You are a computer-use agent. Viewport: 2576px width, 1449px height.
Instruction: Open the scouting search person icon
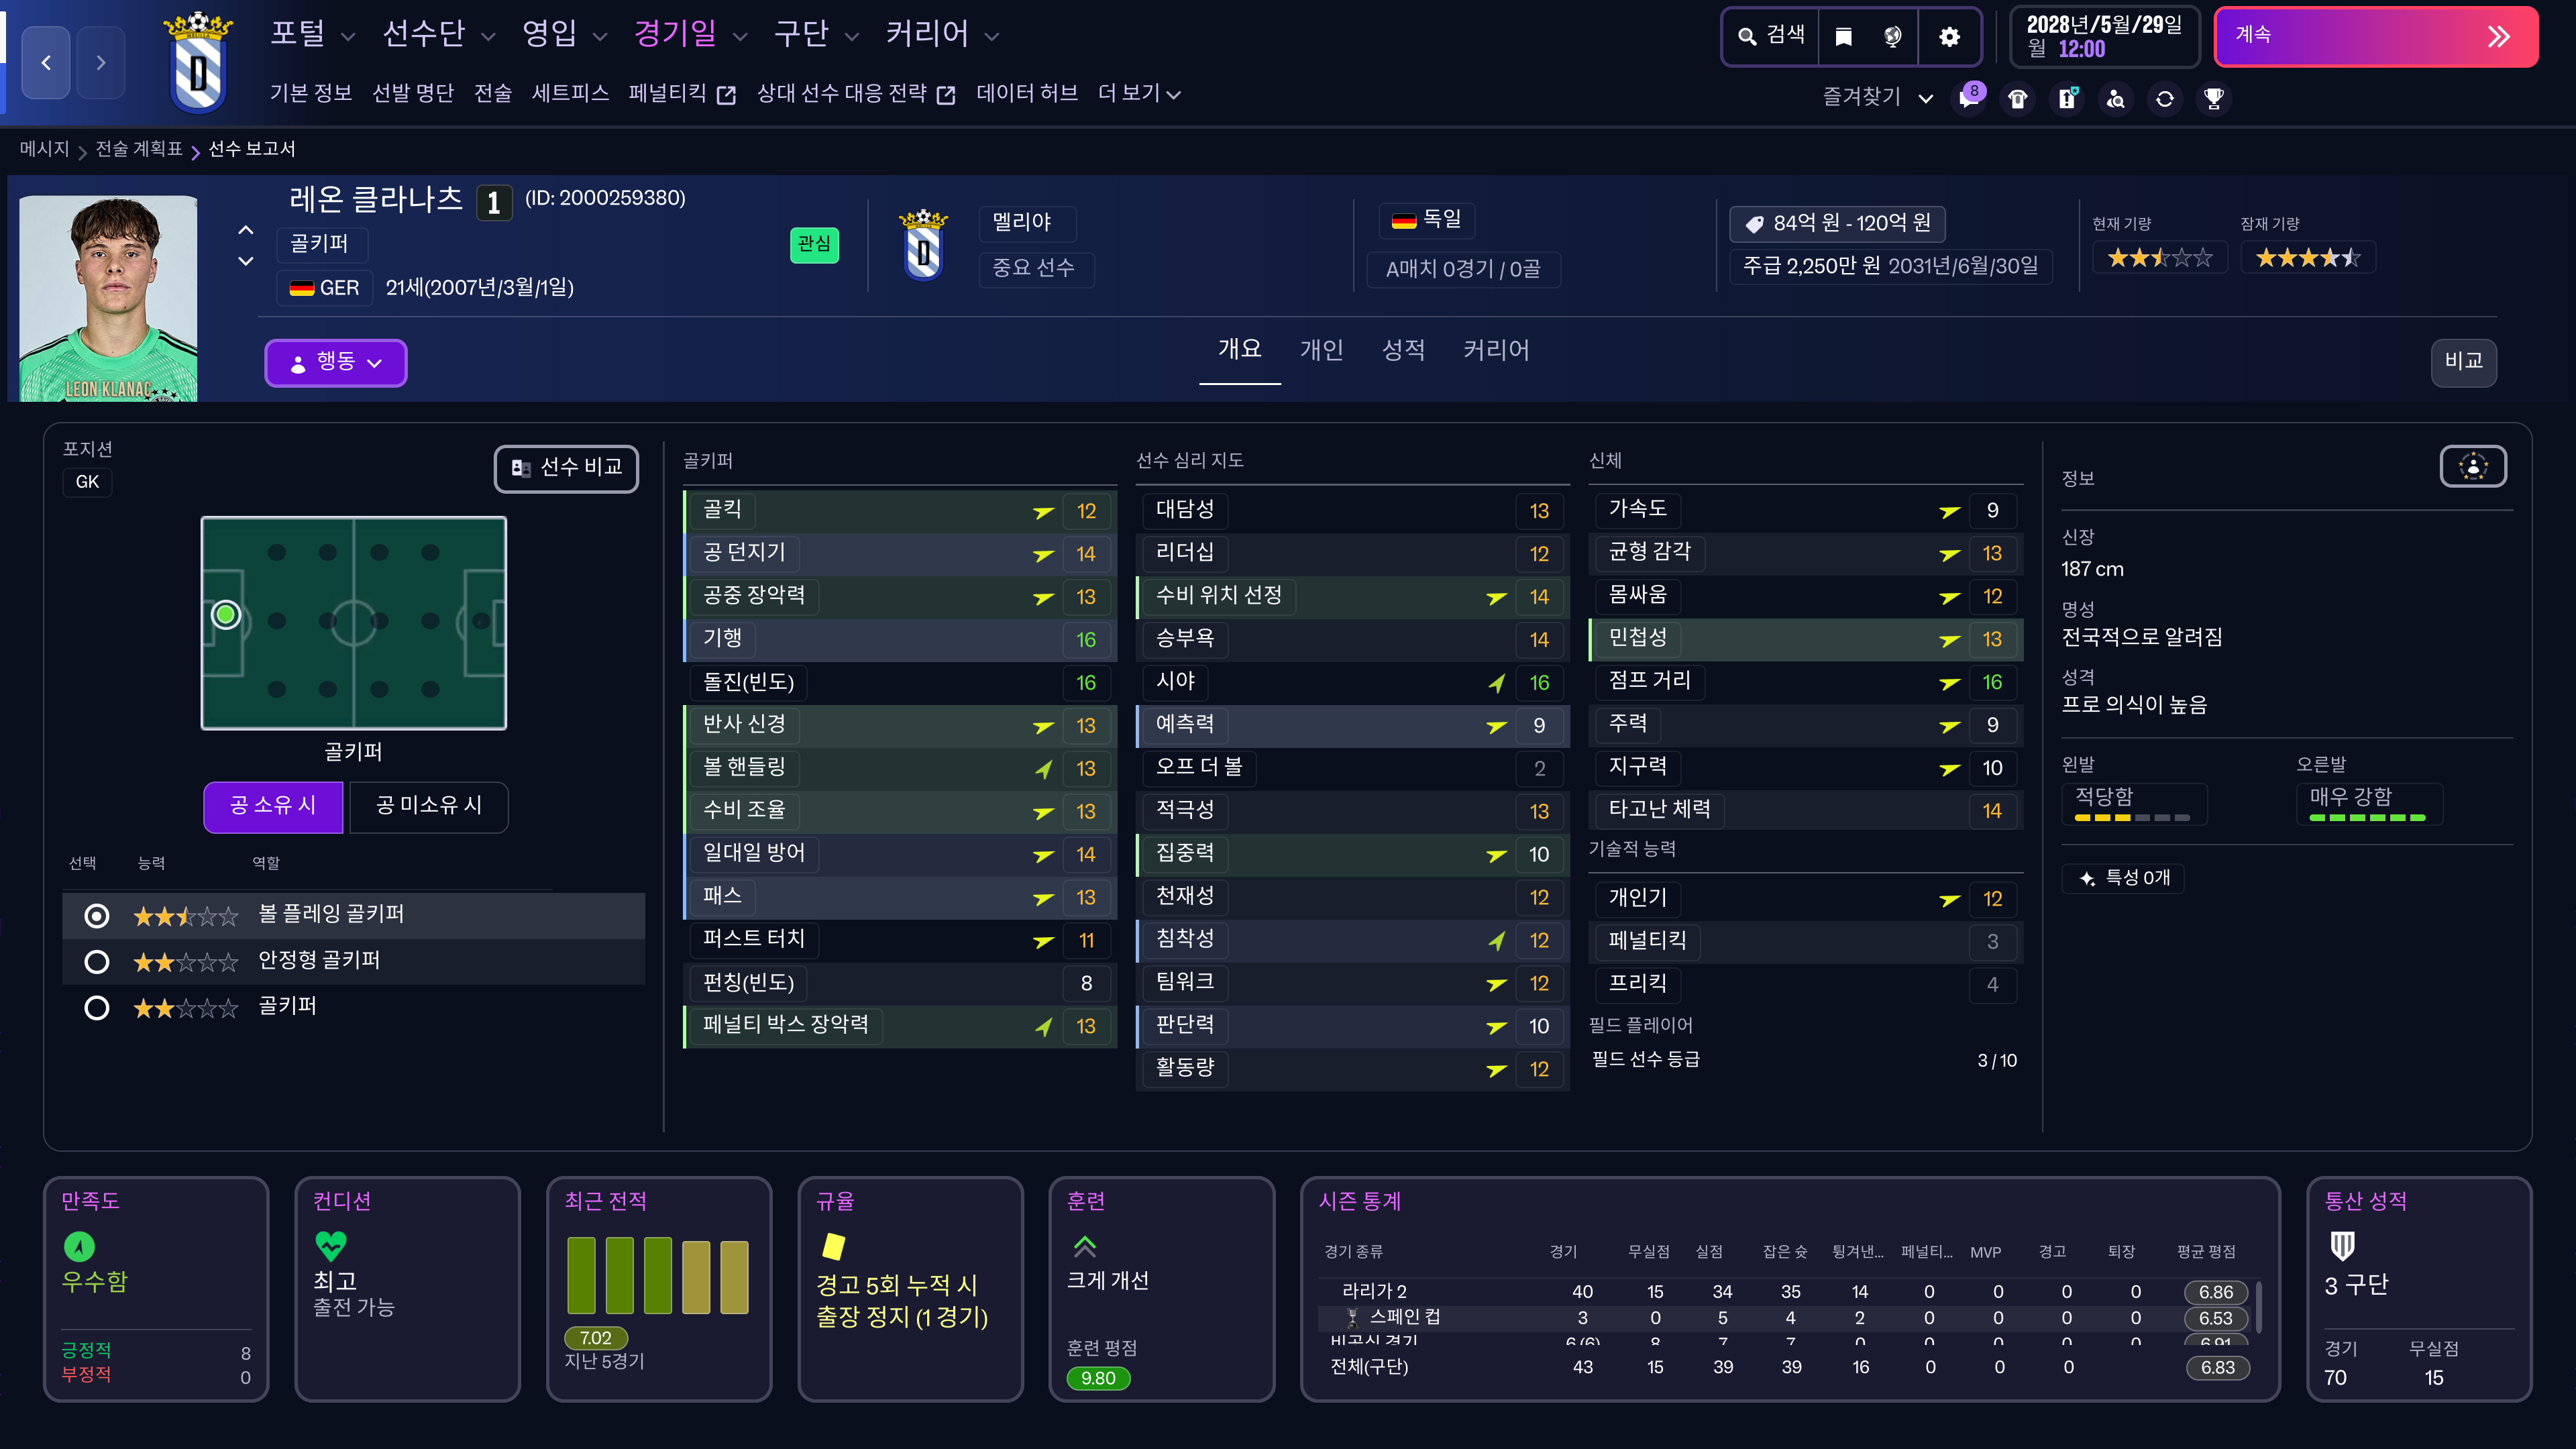[2116, 99]
